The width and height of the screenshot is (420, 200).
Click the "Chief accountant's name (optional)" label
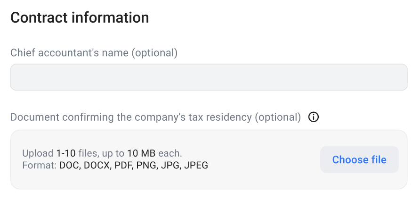pyautogui.click(x=94, y=53)
